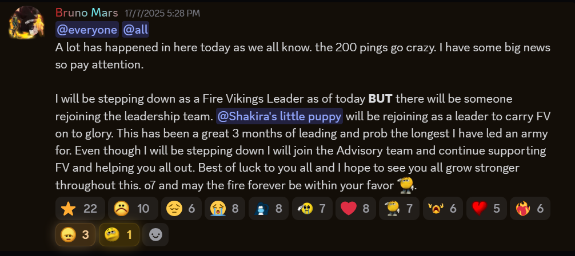Click the angry crying face reaction with 6
575x256 pixels.
(x=442, y=209)
